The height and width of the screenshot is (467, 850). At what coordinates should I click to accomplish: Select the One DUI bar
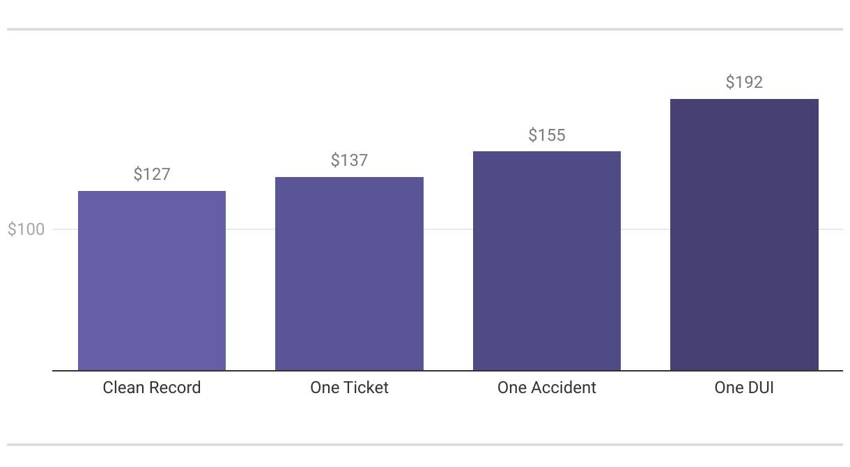(x=744, y=234)
